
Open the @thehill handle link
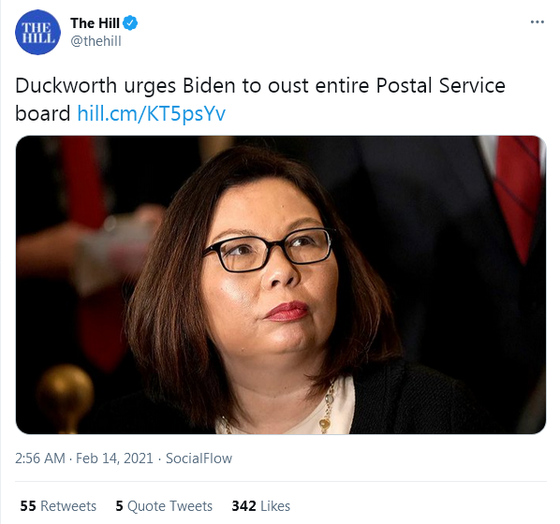pyautogui.click(x=96, y=41)
